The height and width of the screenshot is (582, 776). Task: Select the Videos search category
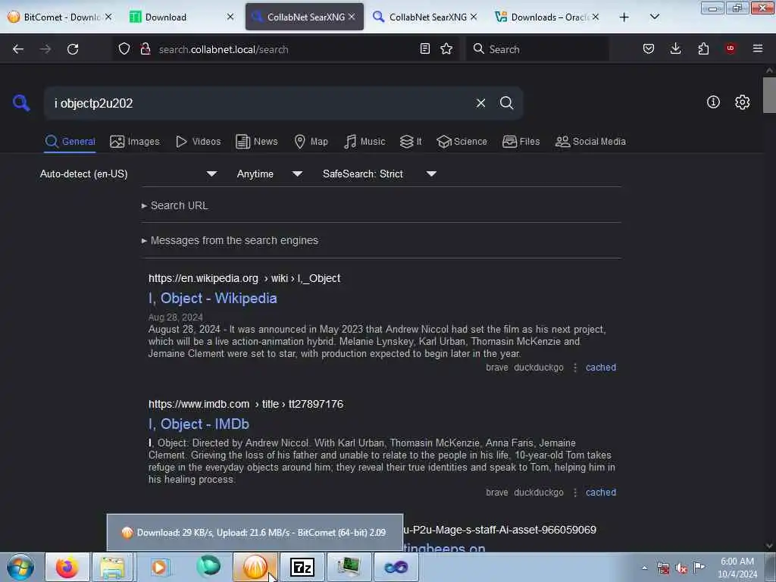pos(198,142)
